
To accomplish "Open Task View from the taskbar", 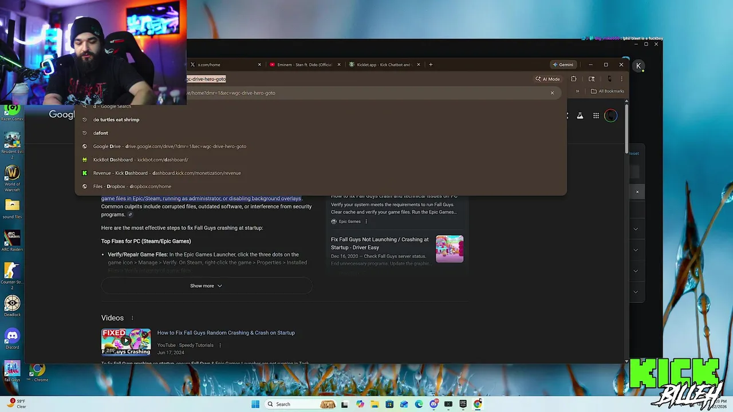I will pyautogui.click(x=345, y=404).
